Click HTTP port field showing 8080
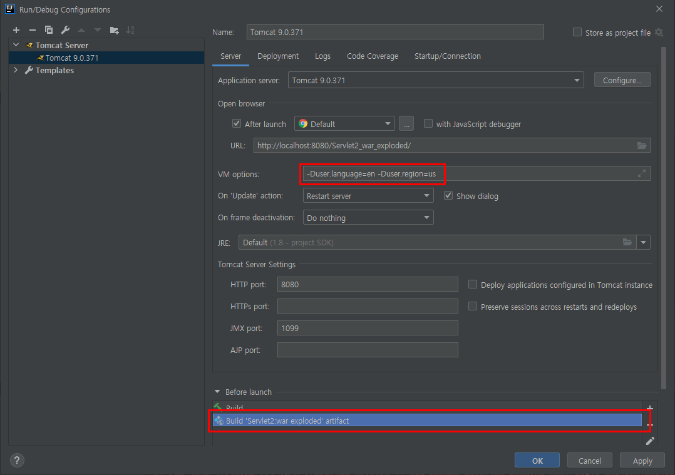Screen dimensions: 675x475 (368, 284)
